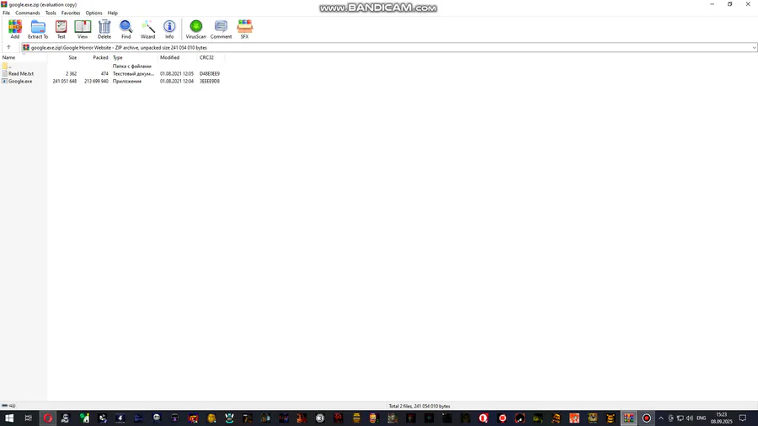Click the Bandicam recorder taskbar icon

[646, 418]
